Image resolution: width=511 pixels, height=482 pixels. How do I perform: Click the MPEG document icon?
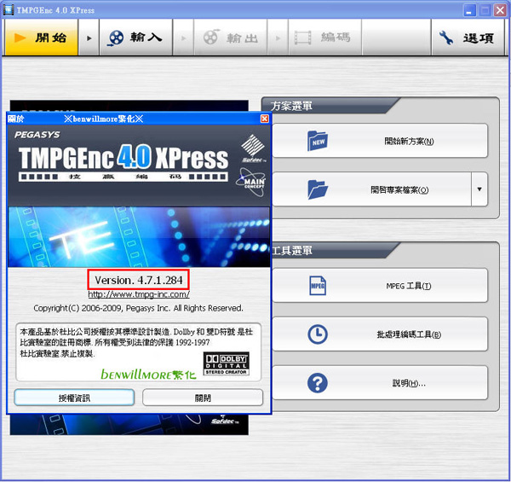pos(318,286)
